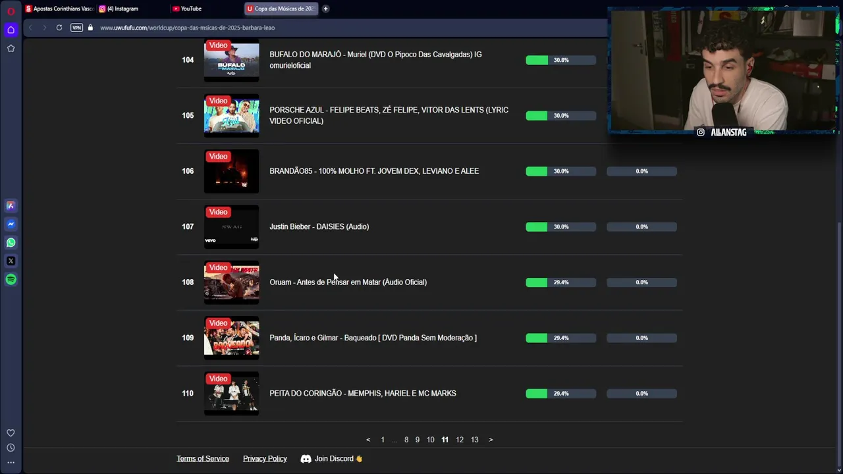Click title Oruam - Antes de Pensar em Matar
The image size is (843, 474).
[x=348, y=282]
